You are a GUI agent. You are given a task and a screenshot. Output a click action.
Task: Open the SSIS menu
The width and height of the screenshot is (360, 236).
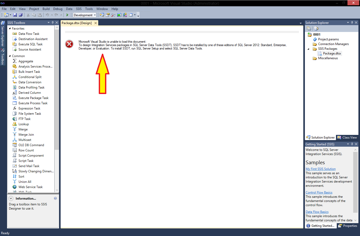[79, 9]
